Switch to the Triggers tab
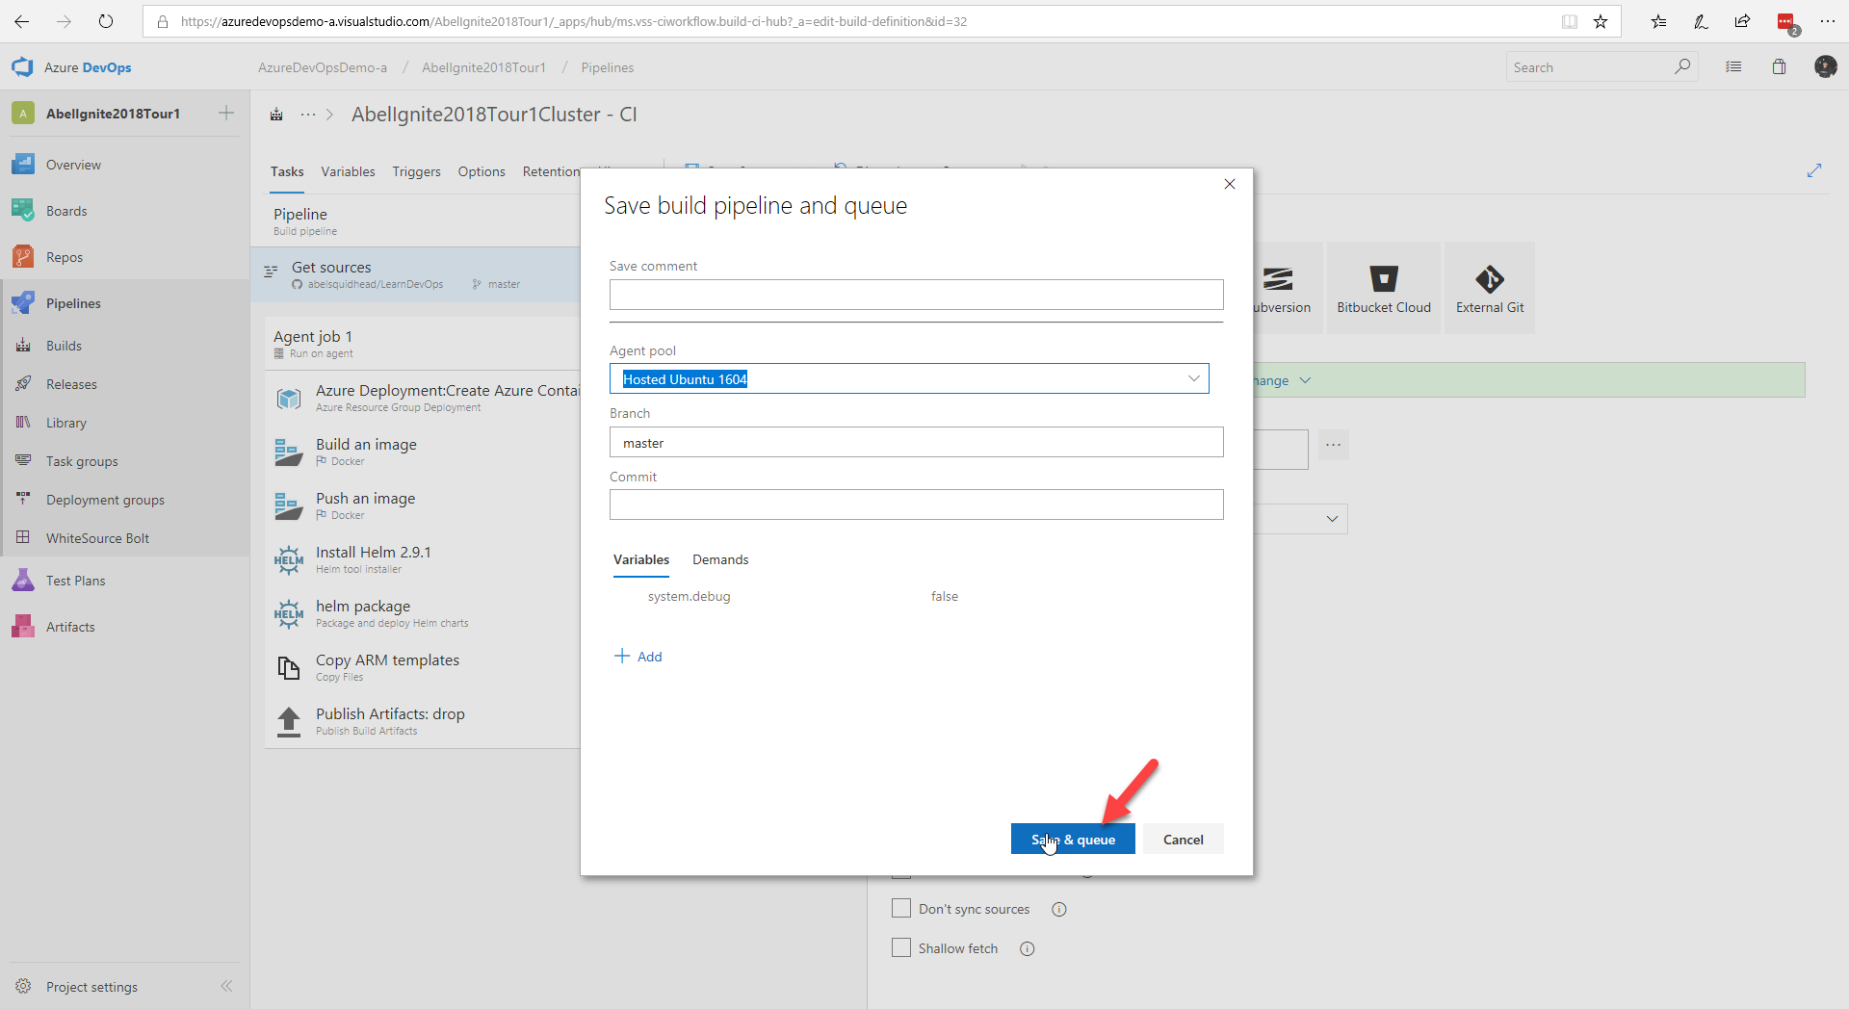 (x=416, y=171)
